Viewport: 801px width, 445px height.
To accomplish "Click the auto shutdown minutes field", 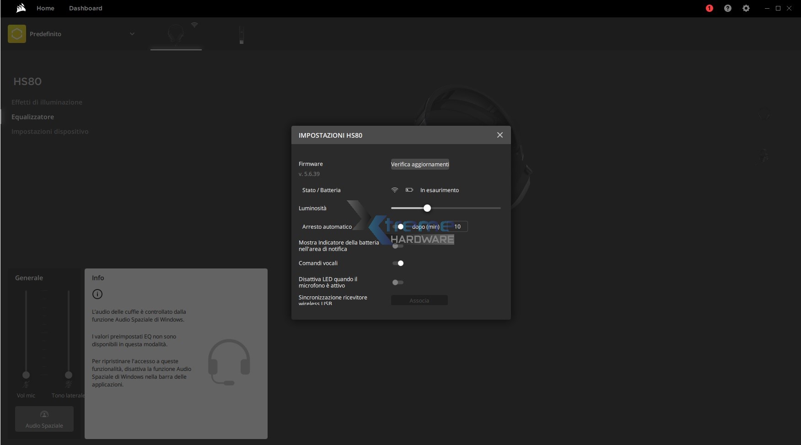I will [457, 226].
